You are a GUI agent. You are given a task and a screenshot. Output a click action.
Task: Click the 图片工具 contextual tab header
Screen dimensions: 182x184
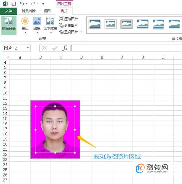[64, 4]
